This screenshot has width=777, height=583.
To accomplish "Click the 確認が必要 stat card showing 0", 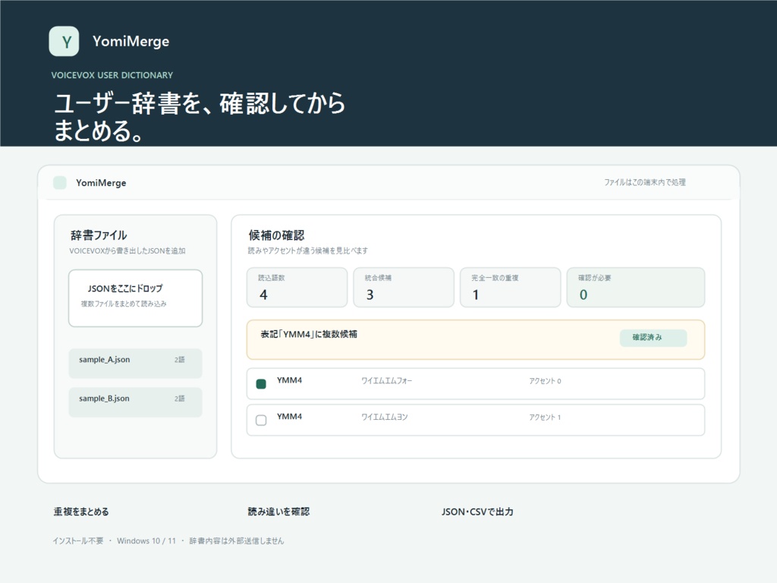I will pyautogui.click(x=635, y=288).
